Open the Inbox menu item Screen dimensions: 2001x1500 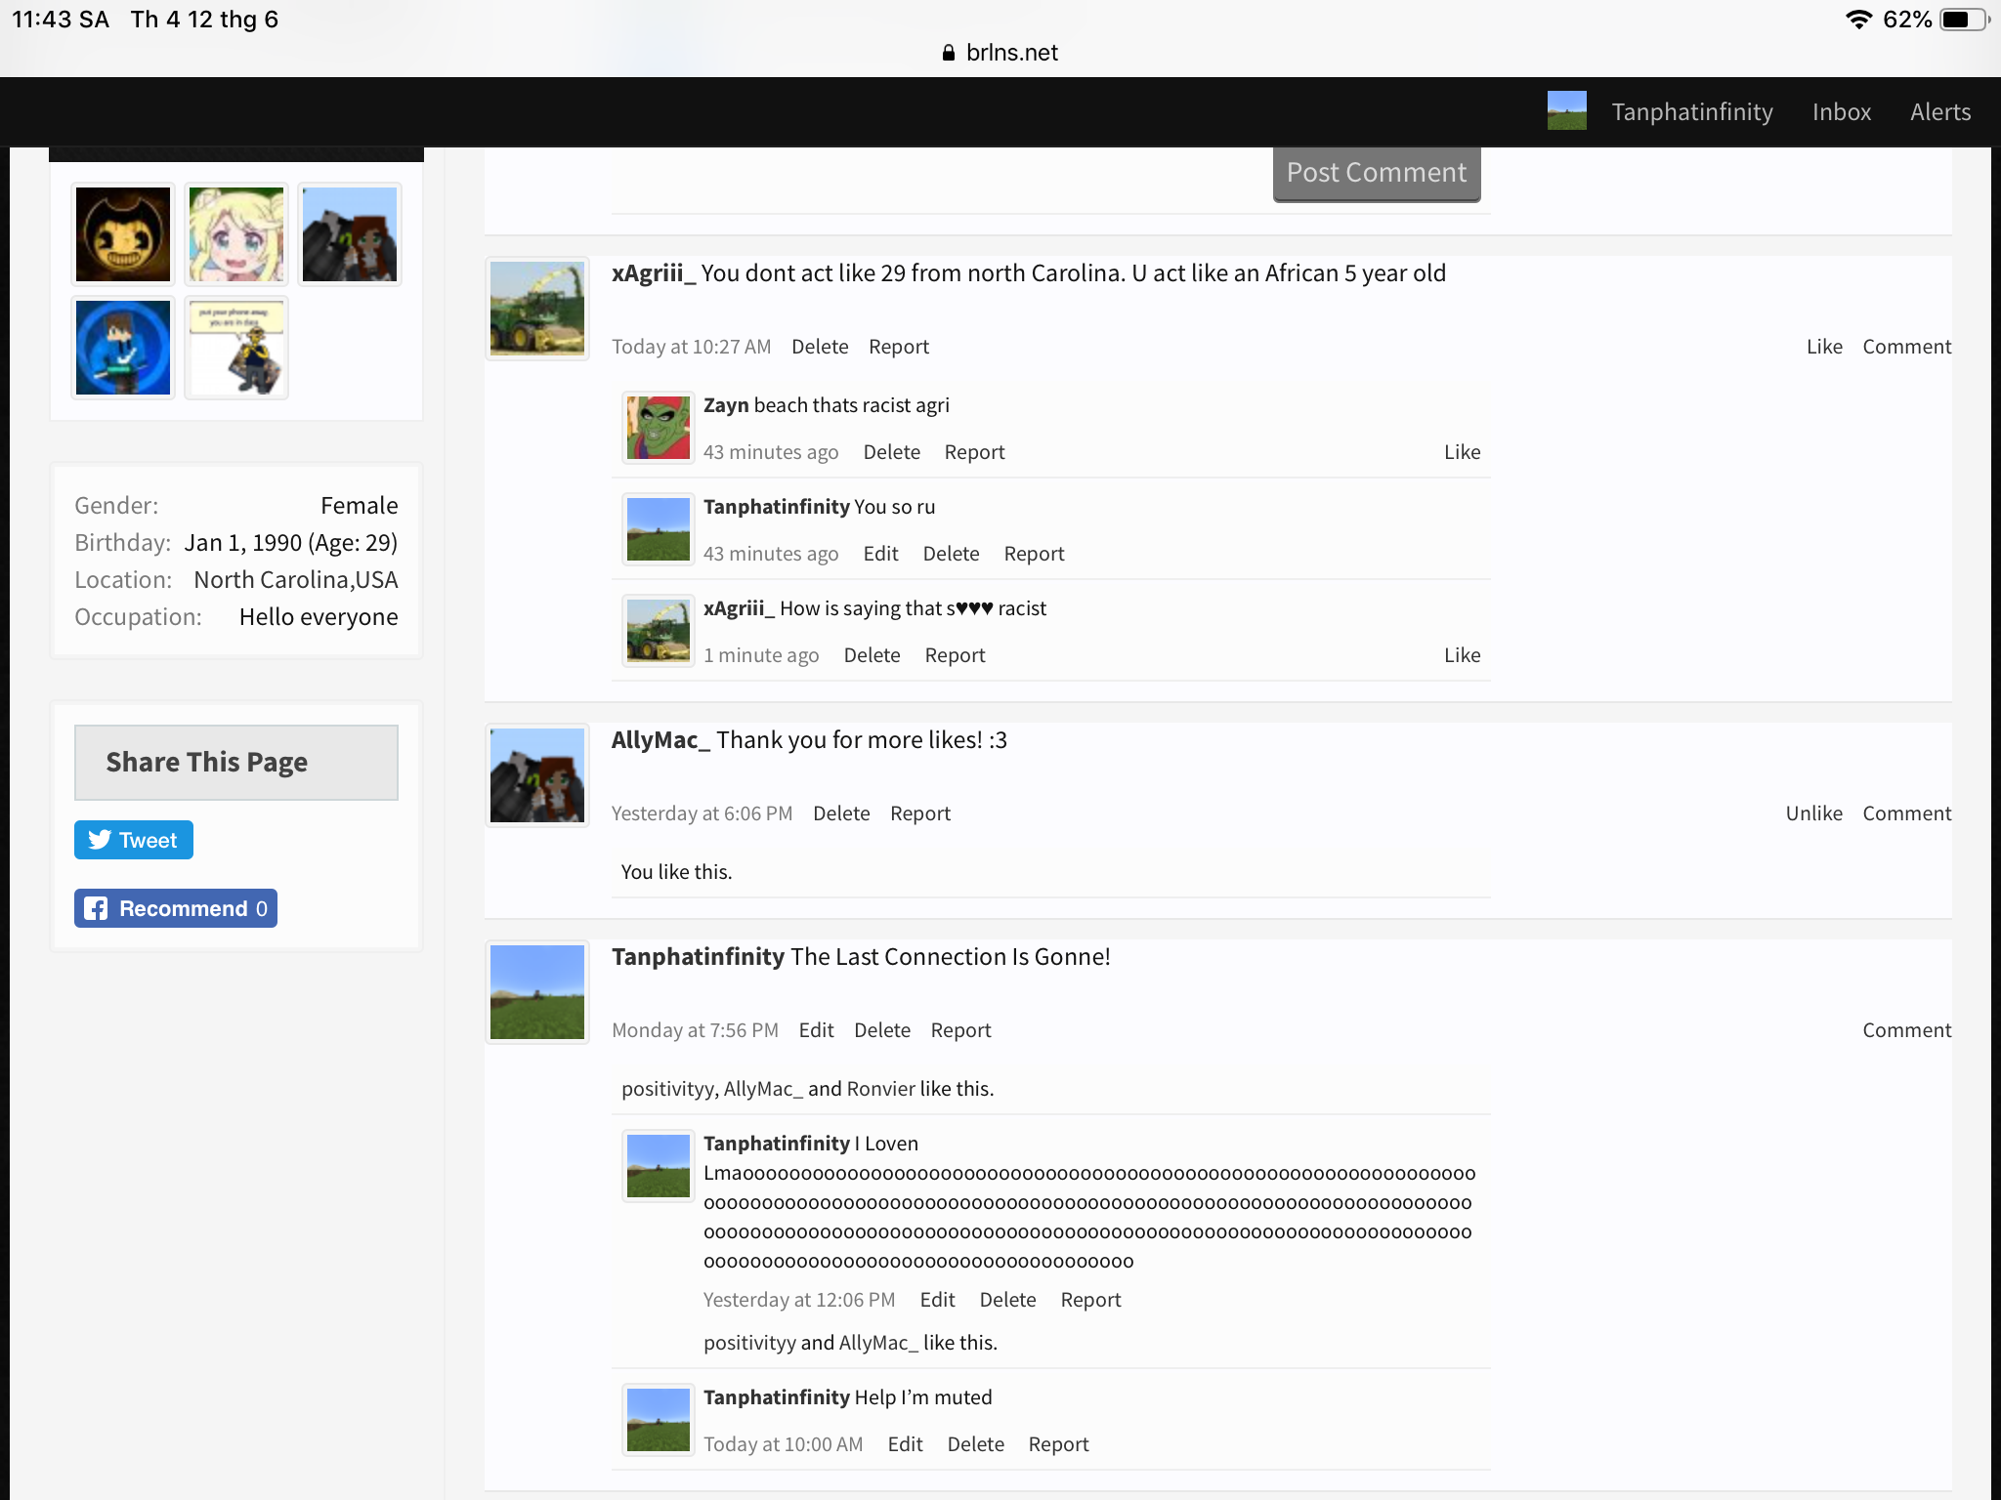(x=1842, y=112)
